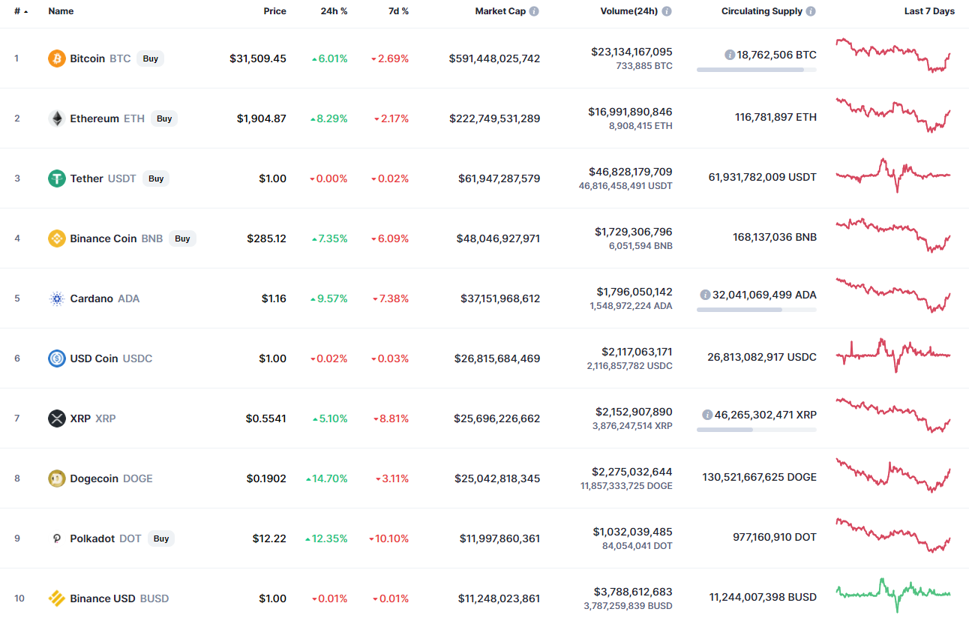Open Bitcoin 7-day sparkline chart
The image size is (969, 621).
pyautogui.click(x=893, y=55)
